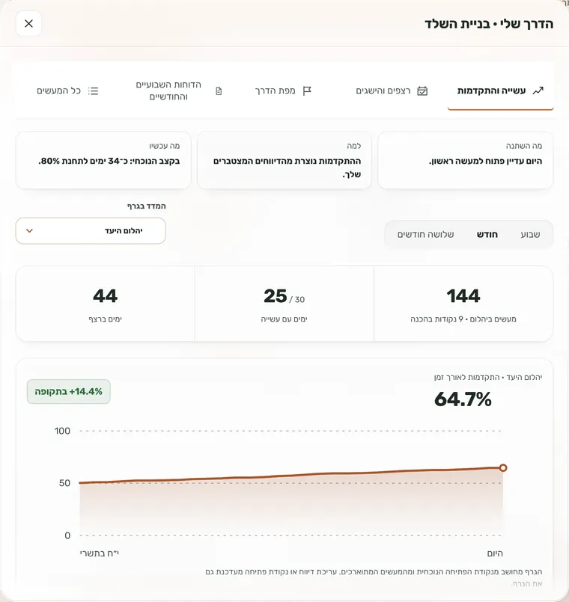The height and width of the screenshot is (602, 569).
Task: Click the המדד בגרף label
Action: (147, 206)
